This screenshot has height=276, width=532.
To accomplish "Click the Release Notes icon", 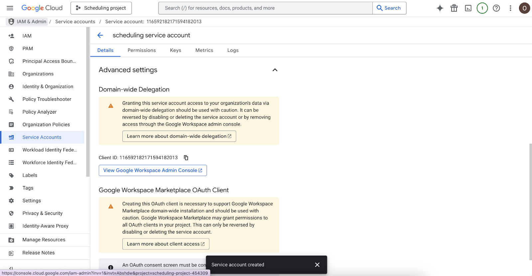I will pos(11,253).
